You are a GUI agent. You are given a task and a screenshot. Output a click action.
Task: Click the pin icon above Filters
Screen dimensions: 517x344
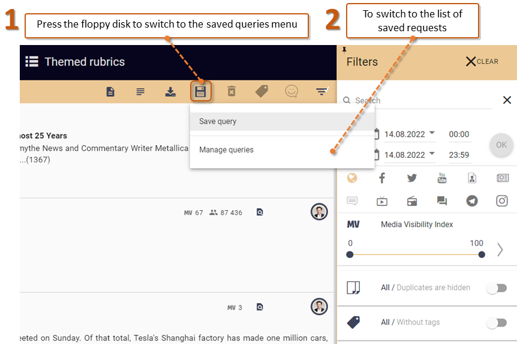[x=344, y=50]
